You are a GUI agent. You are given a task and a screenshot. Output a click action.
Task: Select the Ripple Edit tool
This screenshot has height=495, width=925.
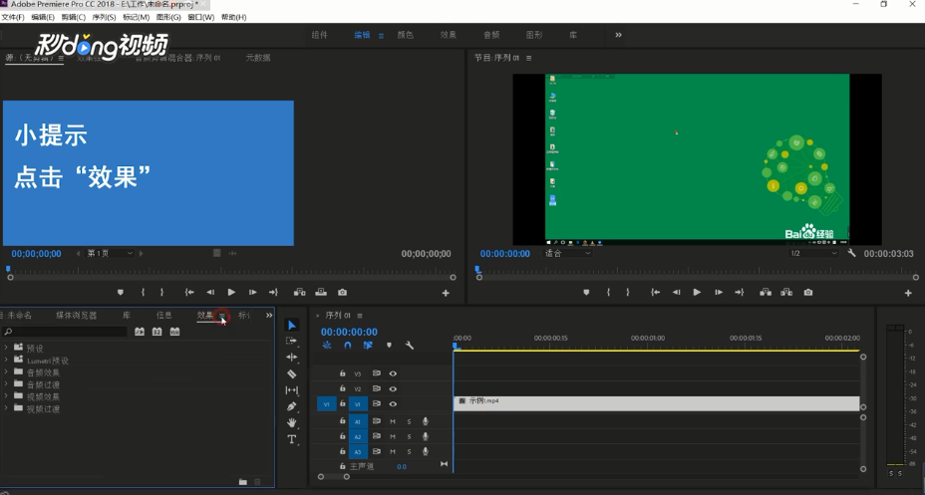click(291, 358)
